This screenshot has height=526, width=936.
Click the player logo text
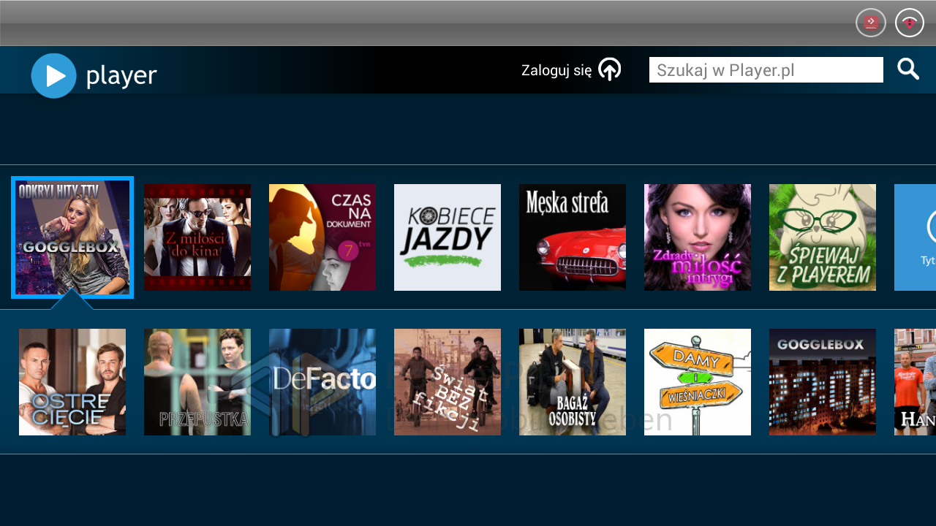click(121, 76)
